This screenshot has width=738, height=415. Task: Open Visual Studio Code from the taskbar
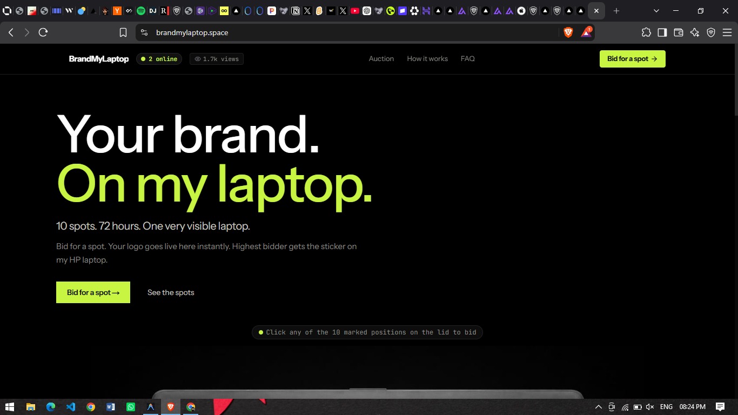[x=71, y=407]
